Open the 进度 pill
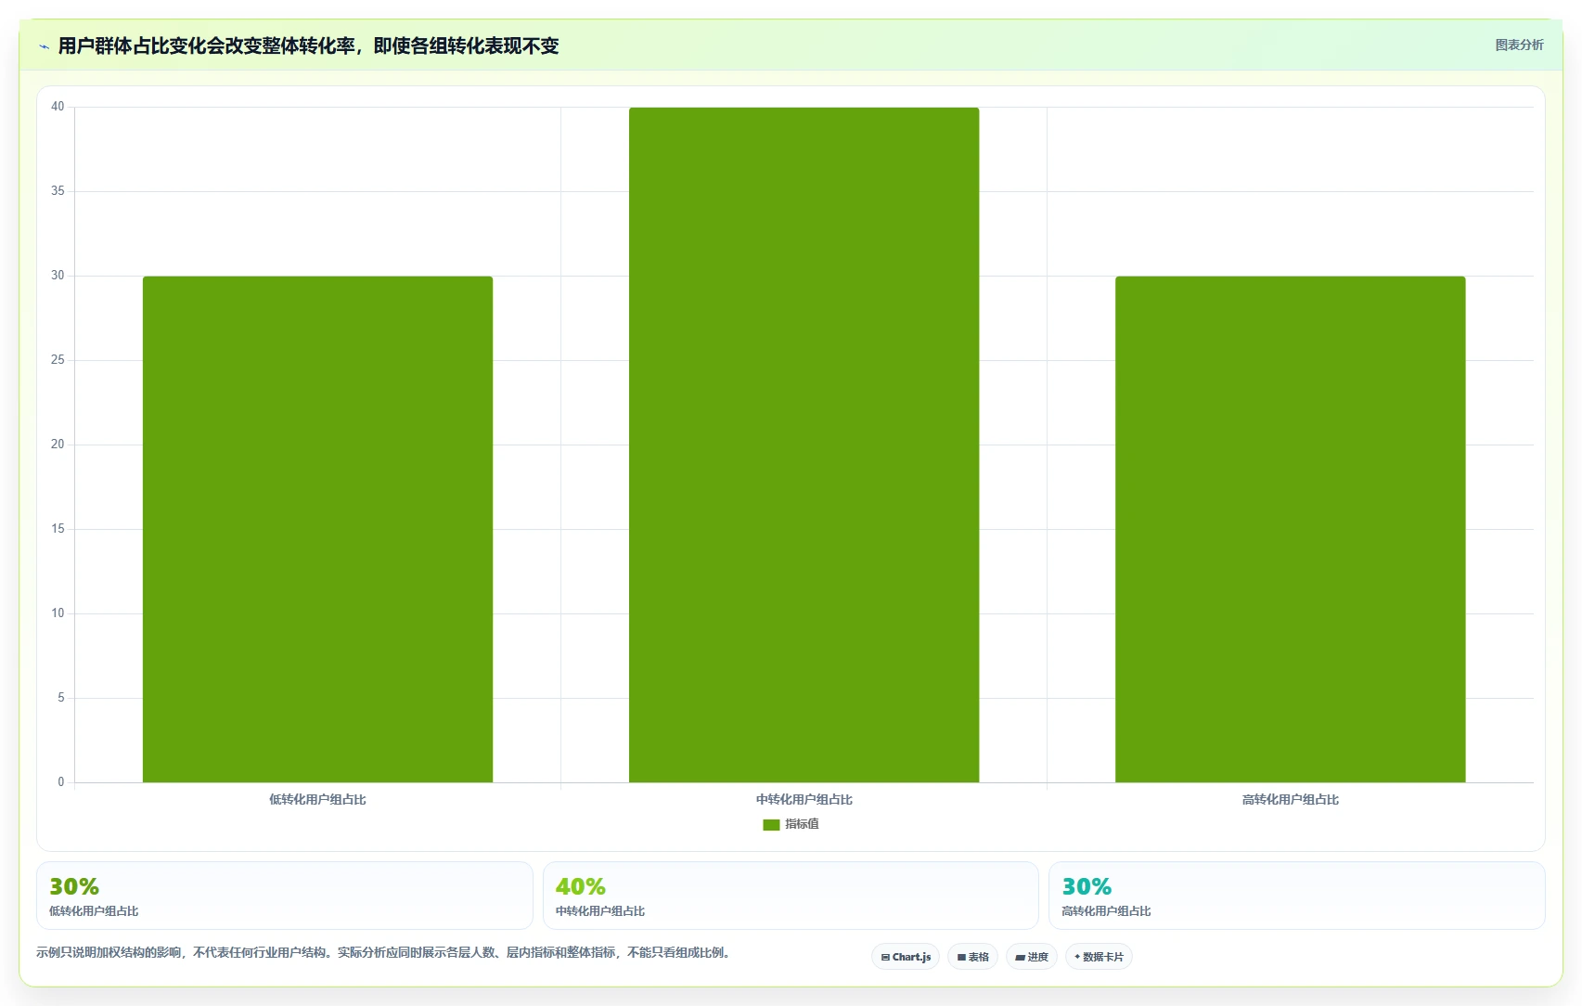Viewport: 1582px width, 1006px height. tap(1032, 957)
